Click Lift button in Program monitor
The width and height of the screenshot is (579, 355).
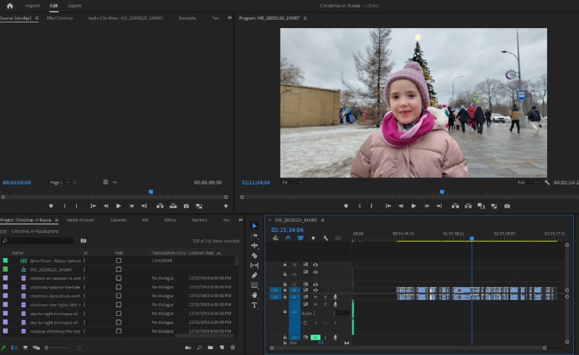(x=455, y=206)
